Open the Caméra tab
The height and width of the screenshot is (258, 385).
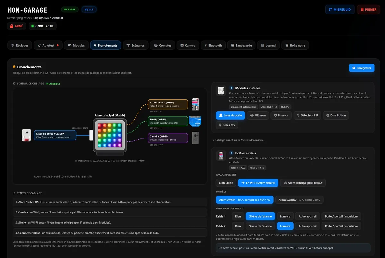(x=188, y=45)
